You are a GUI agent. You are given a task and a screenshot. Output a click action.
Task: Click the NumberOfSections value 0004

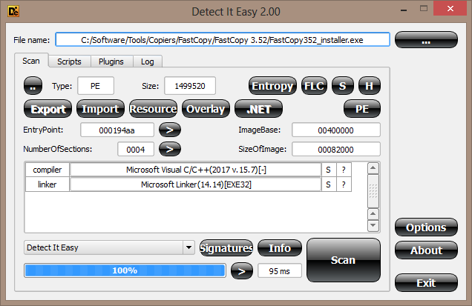pyautogui.click(x=136, y=149)
